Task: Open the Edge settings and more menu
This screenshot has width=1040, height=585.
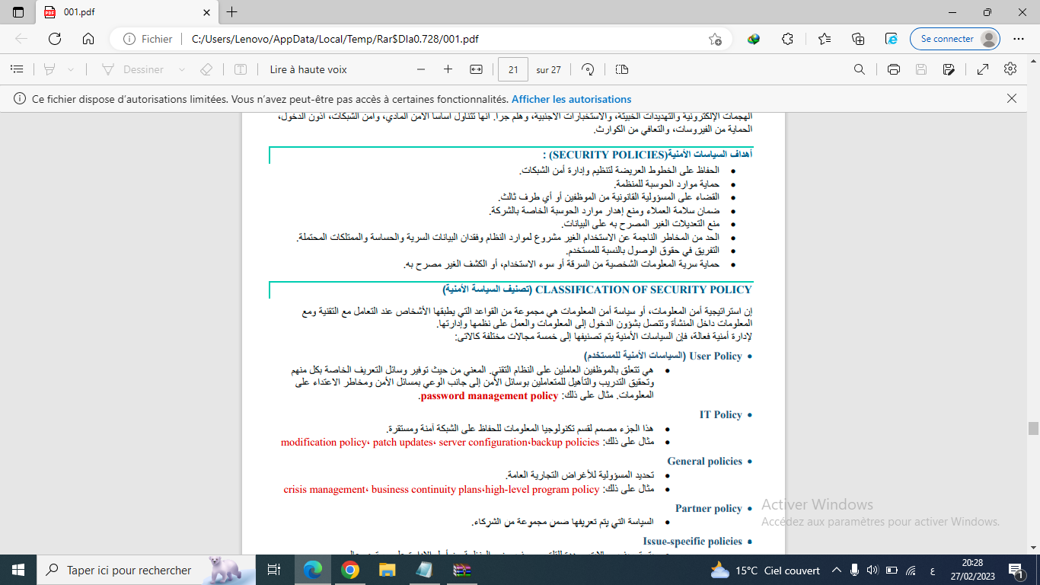Action: [1020, 39]
